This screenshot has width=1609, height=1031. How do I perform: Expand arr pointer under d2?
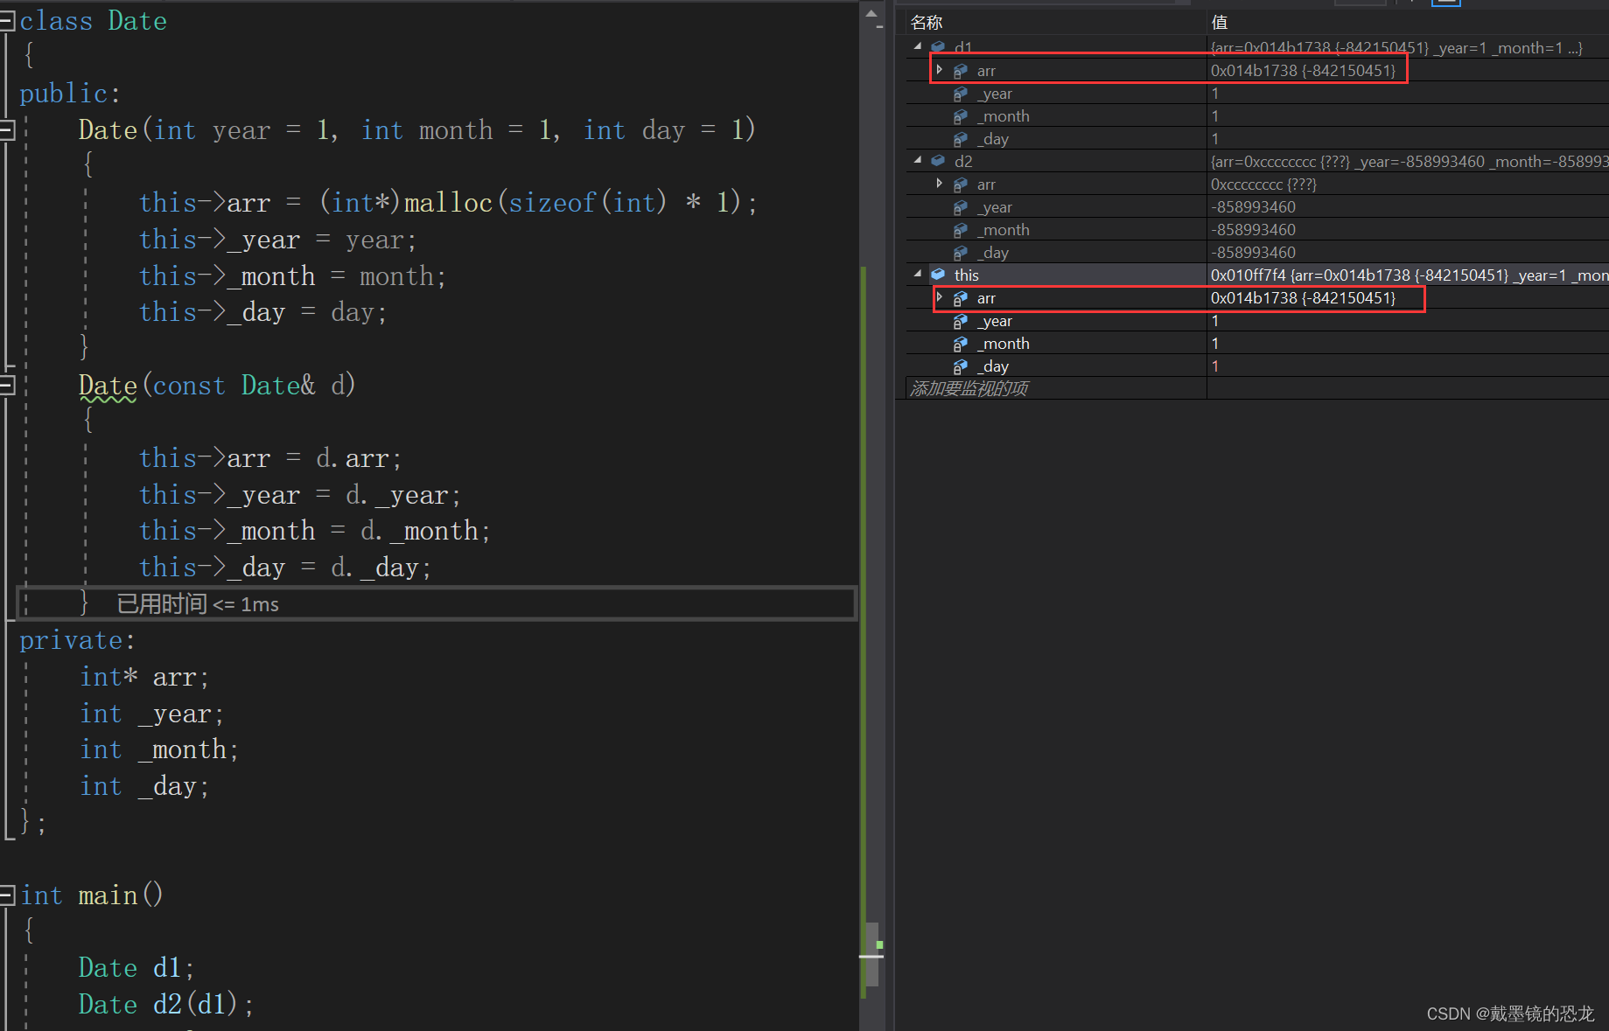click(x=940, y=183)
